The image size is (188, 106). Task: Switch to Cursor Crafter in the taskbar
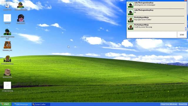(x=41, y=104)
